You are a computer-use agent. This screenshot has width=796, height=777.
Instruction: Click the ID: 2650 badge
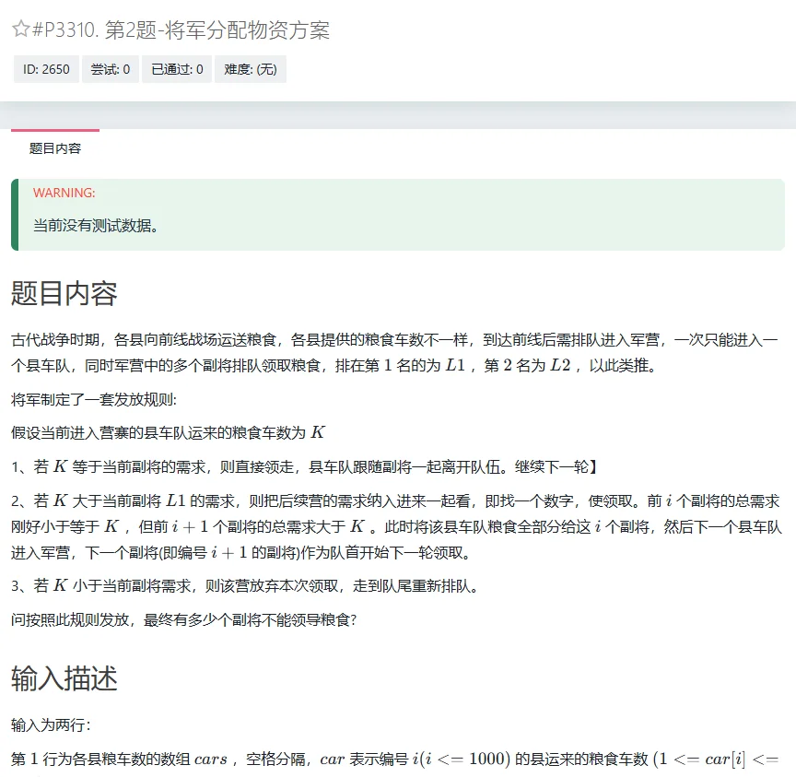point(46,69)
